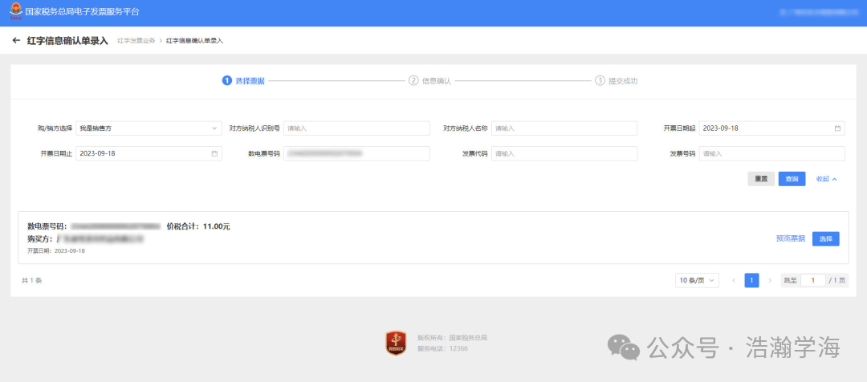Open 预览票据 link
Viewport: 867px width, 382px height.
pyautogui.click(x=790, y=238)
